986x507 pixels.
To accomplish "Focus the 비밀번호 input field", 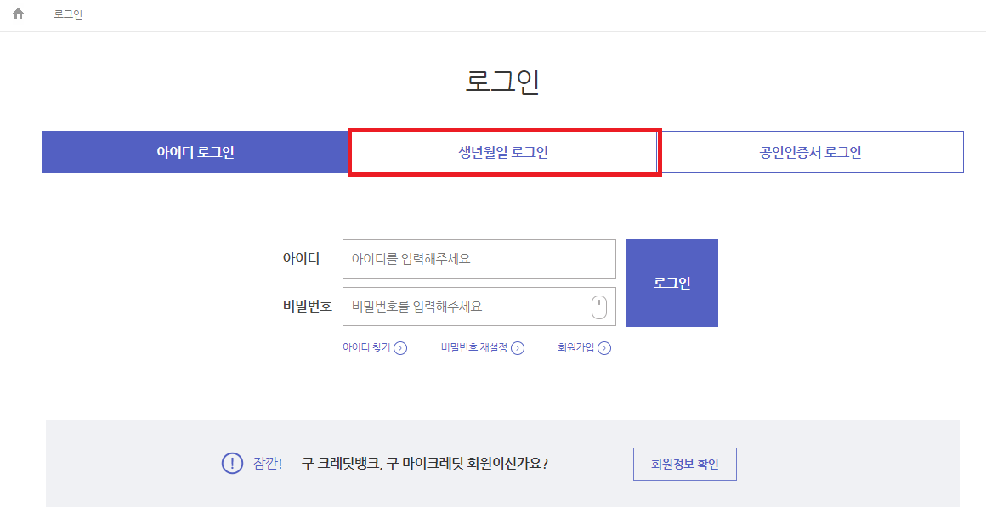I will click(479, 307).
